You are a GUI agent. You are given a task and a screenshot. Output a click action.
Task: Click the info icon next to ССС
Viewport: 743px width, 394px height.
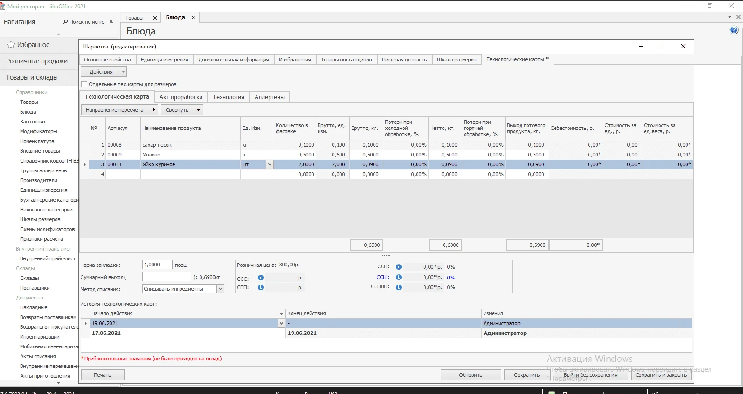click(x=261, y=278)
